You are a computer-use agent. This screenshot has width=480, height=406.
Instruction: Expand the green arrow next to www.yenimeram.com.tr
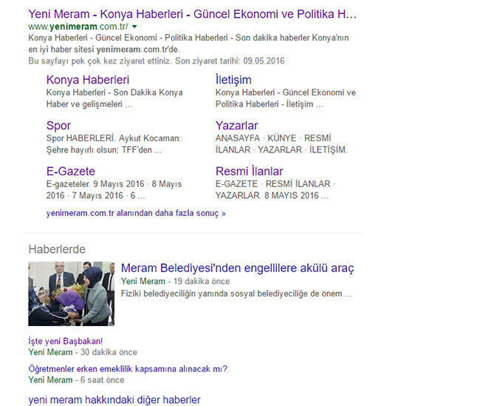pyautogui.click(x=134, y=27)
